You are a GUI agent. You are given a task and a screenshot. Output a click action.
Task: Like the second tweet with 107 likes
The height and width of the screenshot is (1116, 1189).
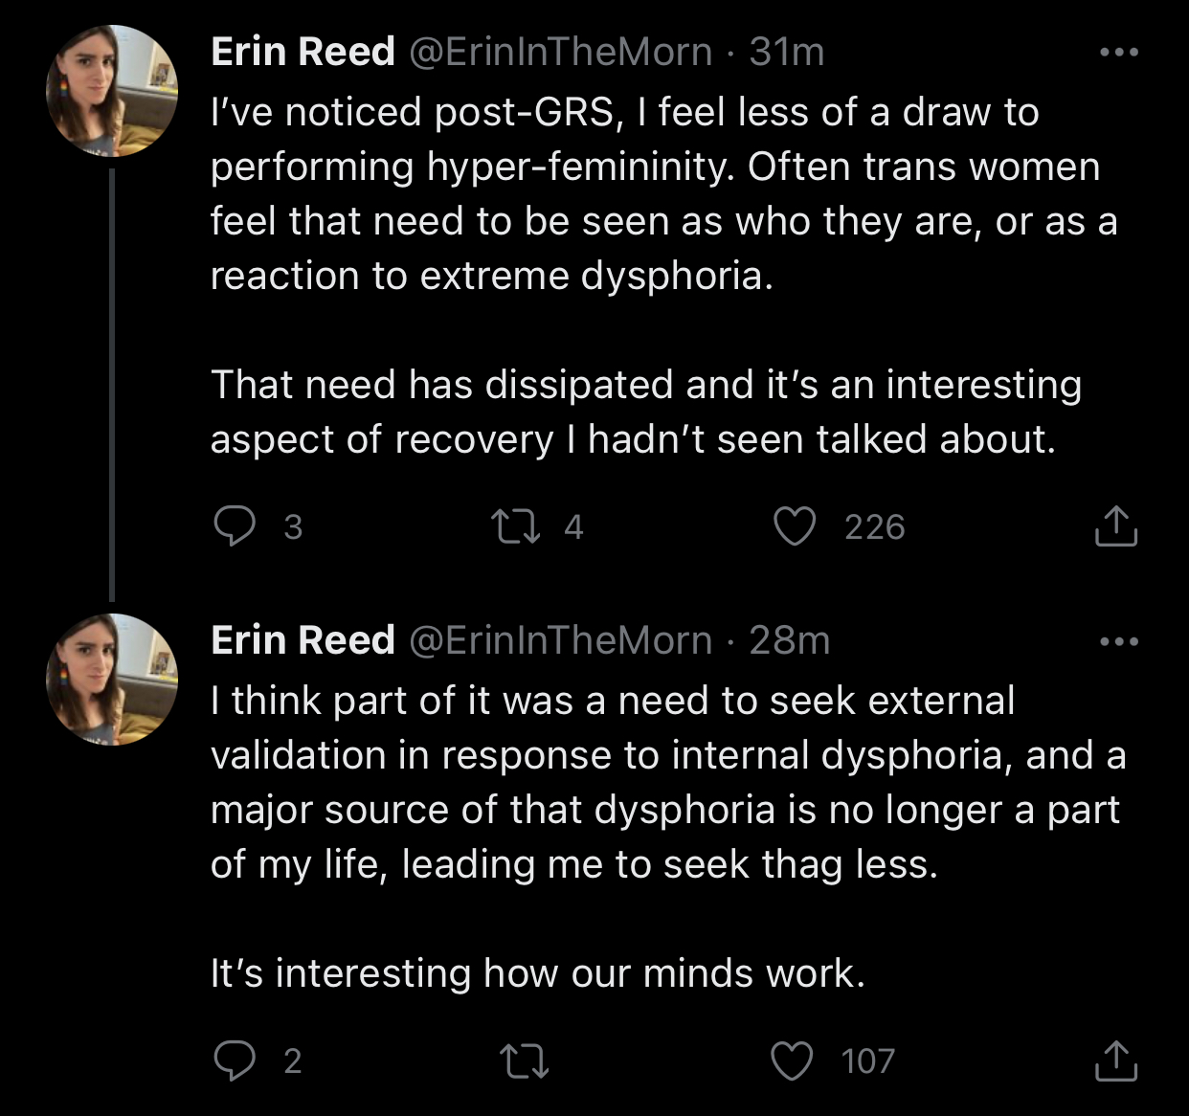[793, 1060]
